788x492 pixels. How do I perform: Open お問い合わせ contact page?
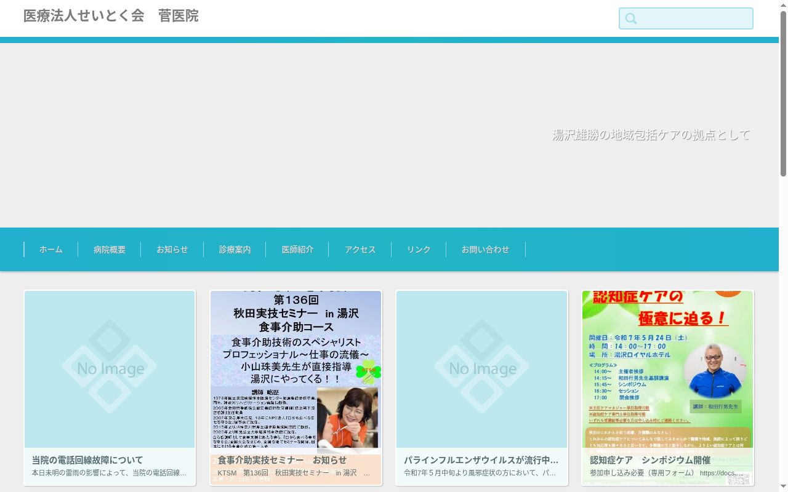pos(486,250)
